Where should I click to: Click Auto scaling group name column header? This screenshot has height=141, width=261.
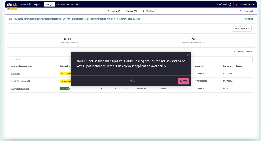coord(22,66)
